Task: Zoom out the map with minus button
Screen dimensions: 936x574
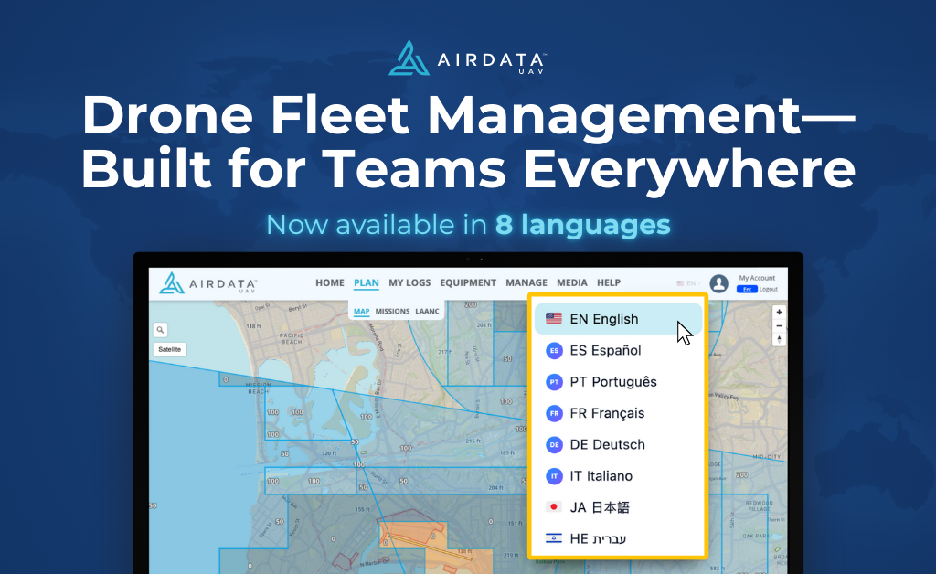Action: (779, 325)
